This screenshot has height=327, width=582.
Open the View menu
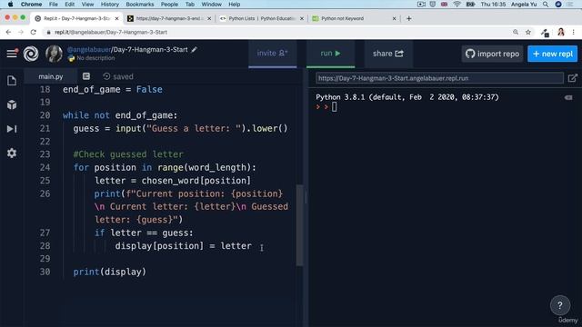click(87, 4)
